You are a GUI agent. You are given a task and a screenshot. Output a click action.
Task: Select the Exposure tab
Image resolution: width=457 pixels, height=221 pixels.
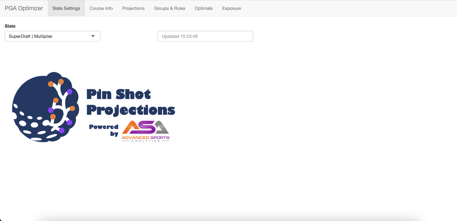tap(232, 8)
